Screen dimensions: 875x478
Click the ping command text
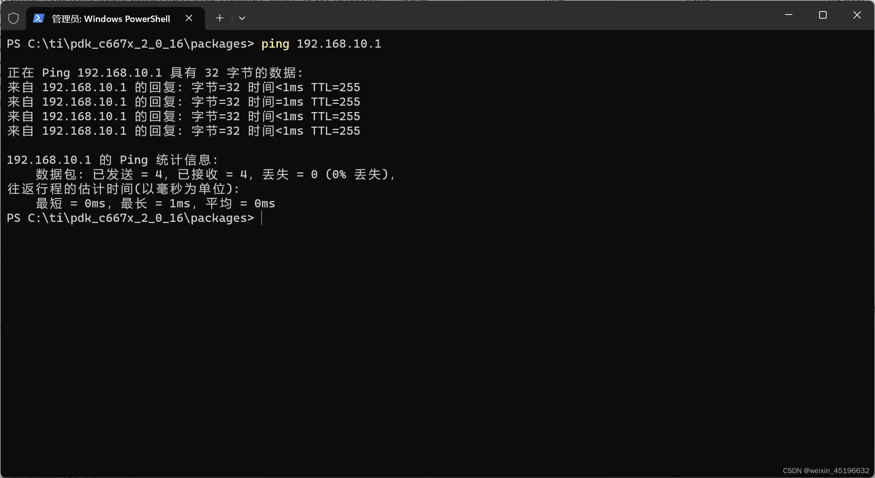click(275, 44)
